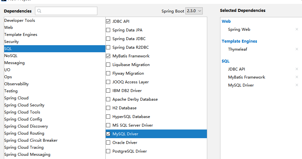Toggle the Flyway Migration checkbox
Image resolution: width=302 pixels, height=159 pixels.
coord(108,73)
